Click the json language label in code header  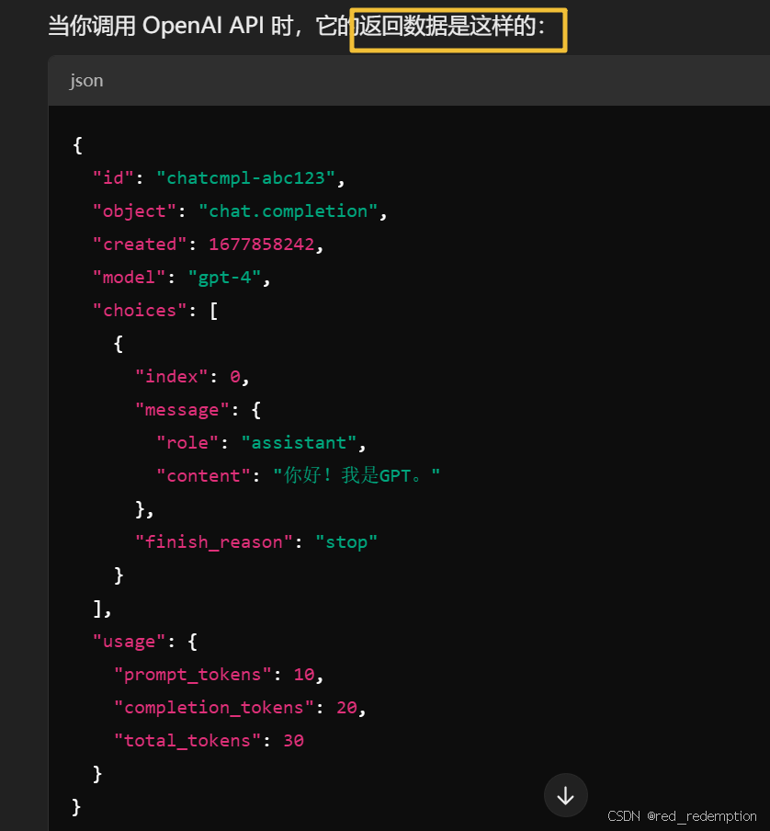click(x=86, y=81)
